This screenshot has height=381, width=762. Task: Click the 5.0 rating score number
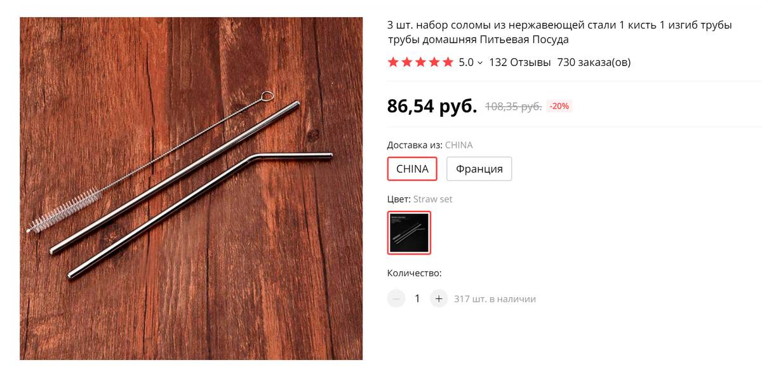[466, 62]
